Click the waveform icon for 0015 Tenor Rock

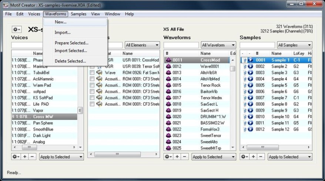[168, 85]
